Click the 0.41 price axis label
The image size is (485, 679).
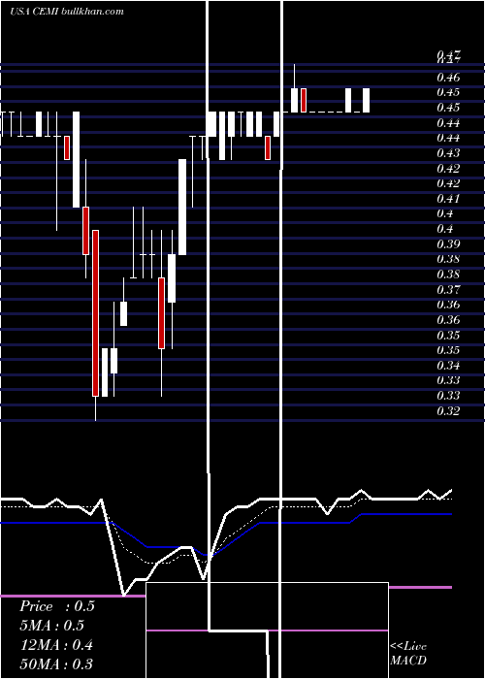pos(448,198)
